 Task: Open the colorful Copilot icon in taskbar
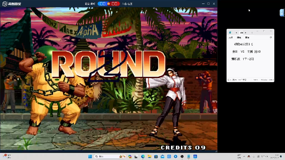click(x=130, y=156)
